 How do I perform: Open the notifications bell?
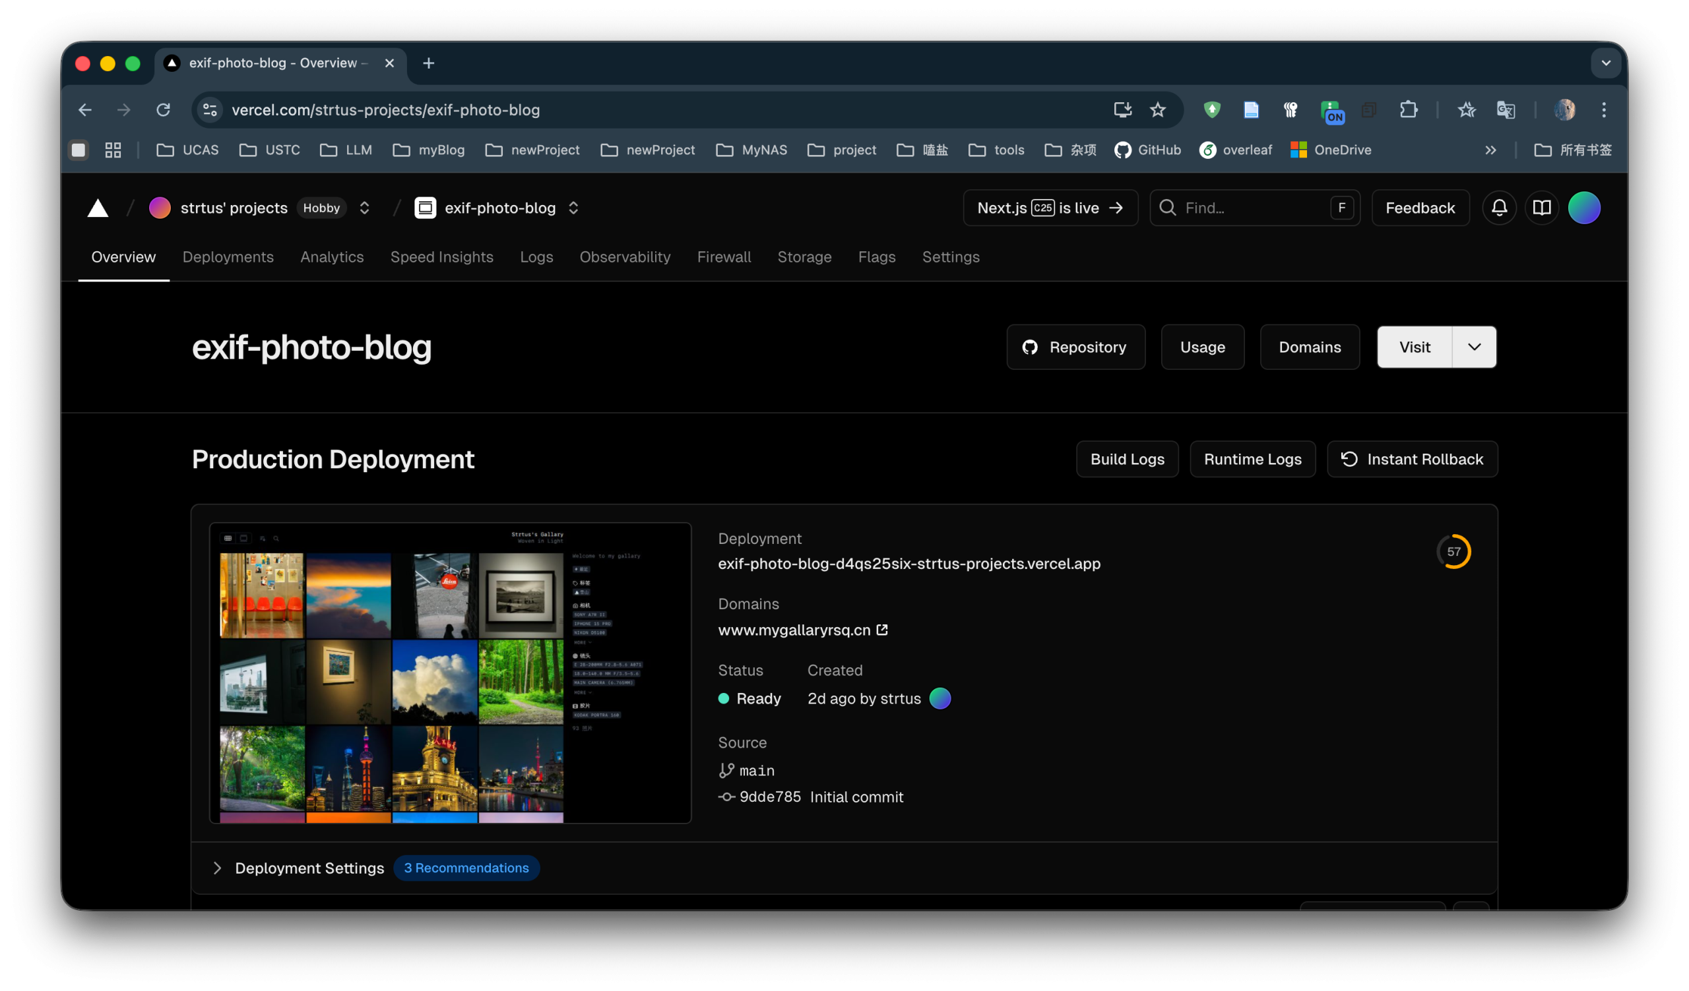[x=1498, y=208]
